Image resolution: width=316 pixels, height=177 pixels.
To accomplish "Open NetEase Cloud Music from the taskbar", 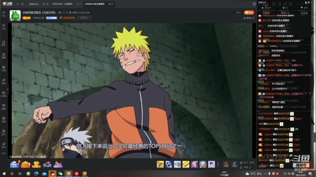I will (x=76, y=173).
